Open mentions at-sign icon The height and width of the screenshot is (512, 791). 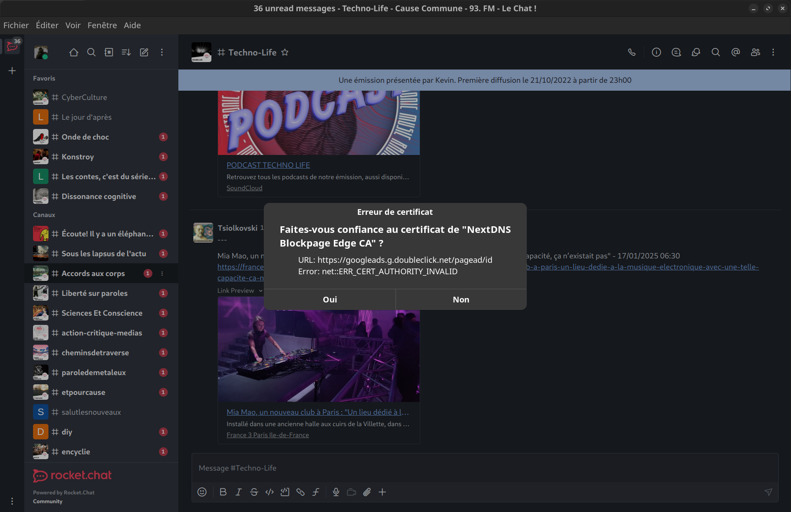point(736,52)
